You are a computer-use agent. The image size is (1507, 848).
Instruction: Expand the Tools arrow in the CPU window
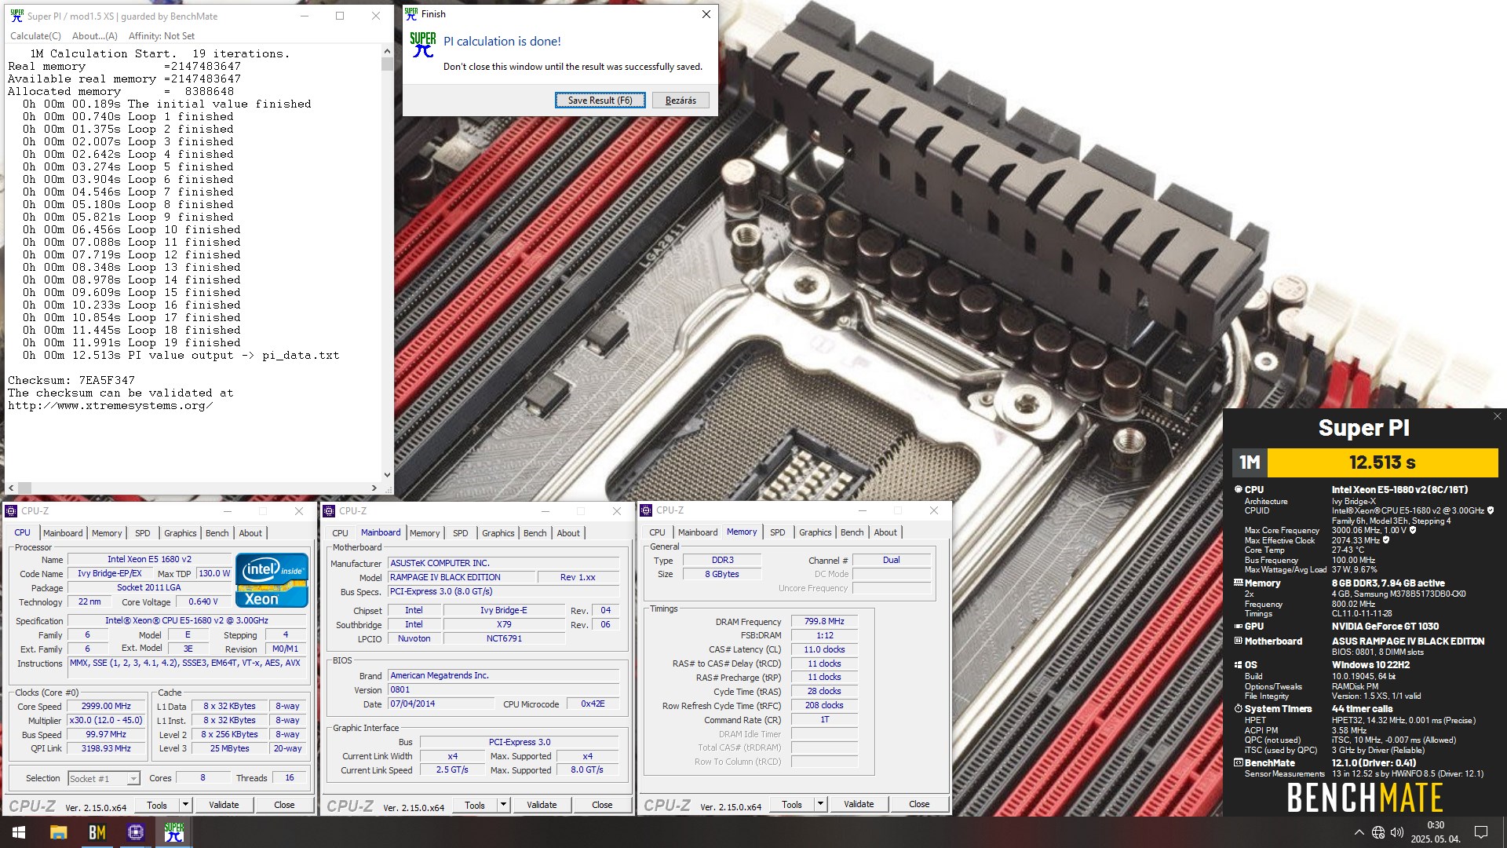185,805
